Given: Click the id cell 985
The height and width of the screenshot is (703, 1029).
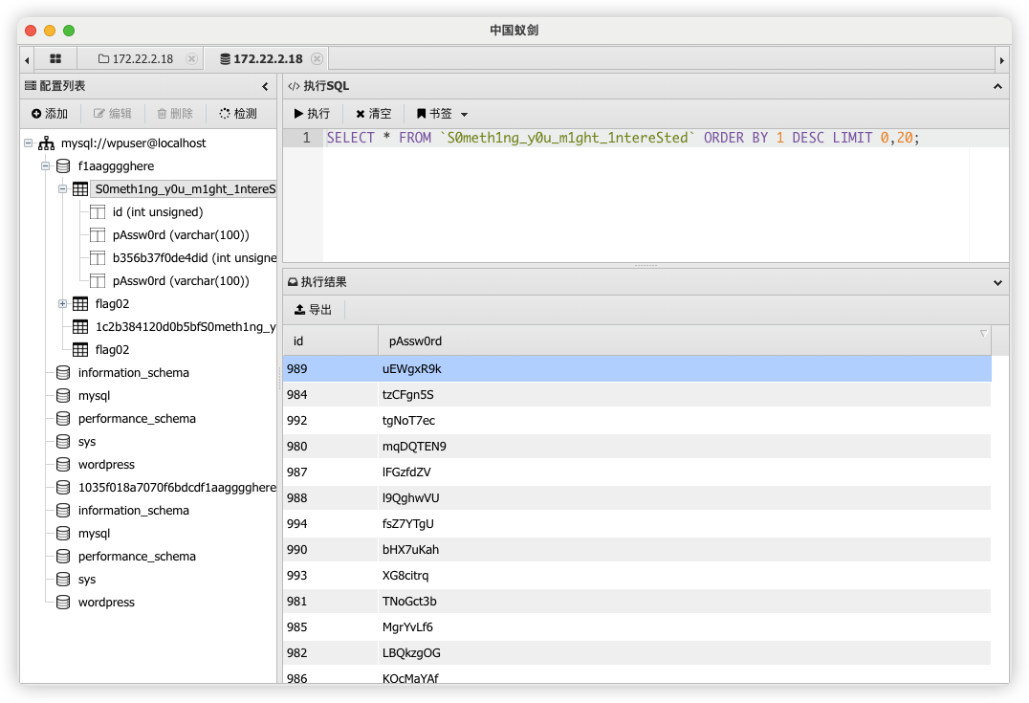Looking at the screenshot, I should [331, 626].
